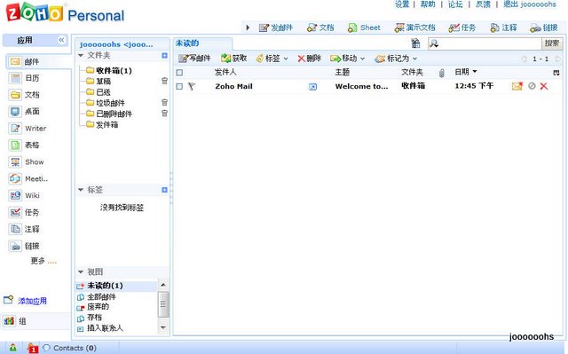Open the 反馈 feedback link
The image size is (568, 354).
pos(483,4)
